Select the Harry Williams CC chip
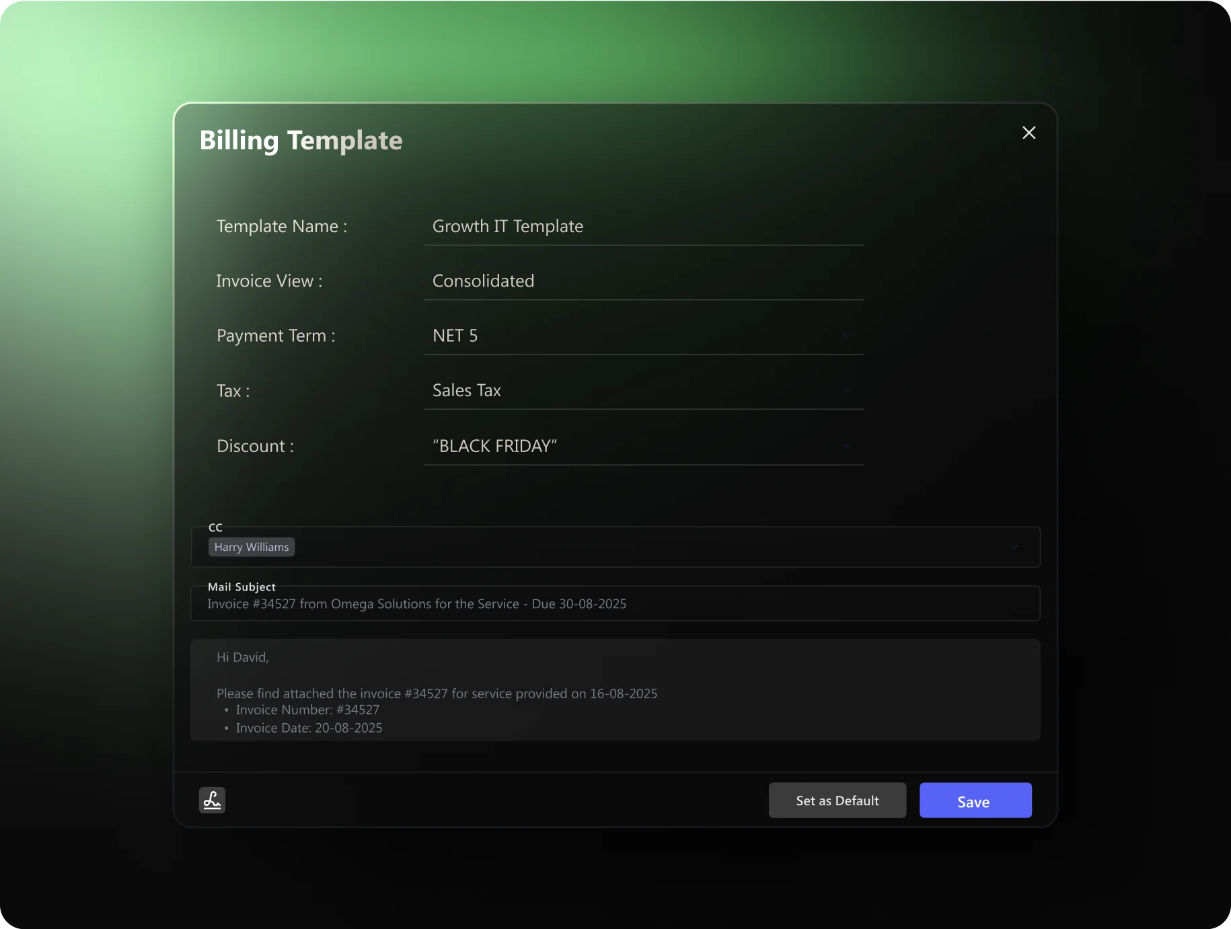The image size is (1231, 929). tap(252, 547)
